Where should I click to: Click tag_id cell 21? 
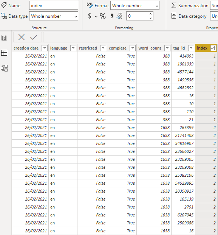click(x=183, y=120)
